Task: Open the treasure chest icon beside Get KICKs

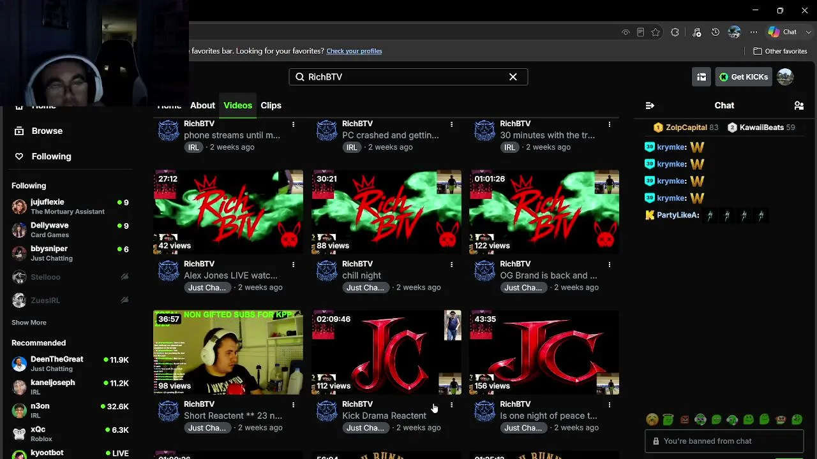Action: [701, 77]
